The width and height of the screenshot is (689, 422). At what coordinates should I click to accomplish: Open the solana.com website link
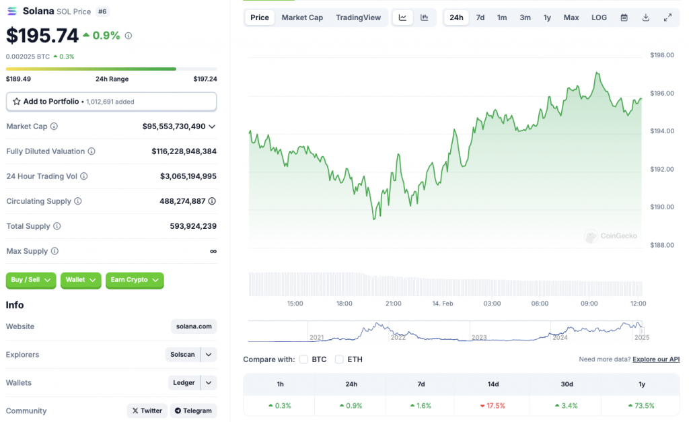[194, 326]
